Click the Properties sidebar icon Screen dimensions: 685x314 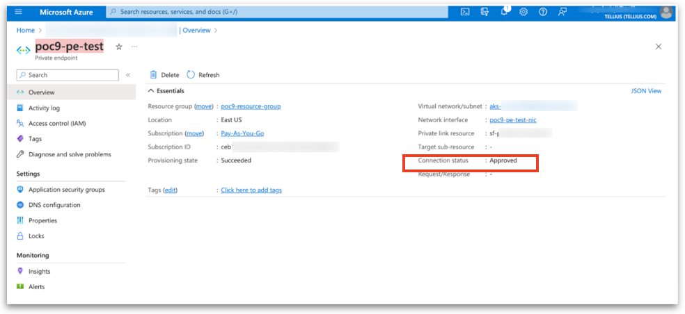coord(19,221)
